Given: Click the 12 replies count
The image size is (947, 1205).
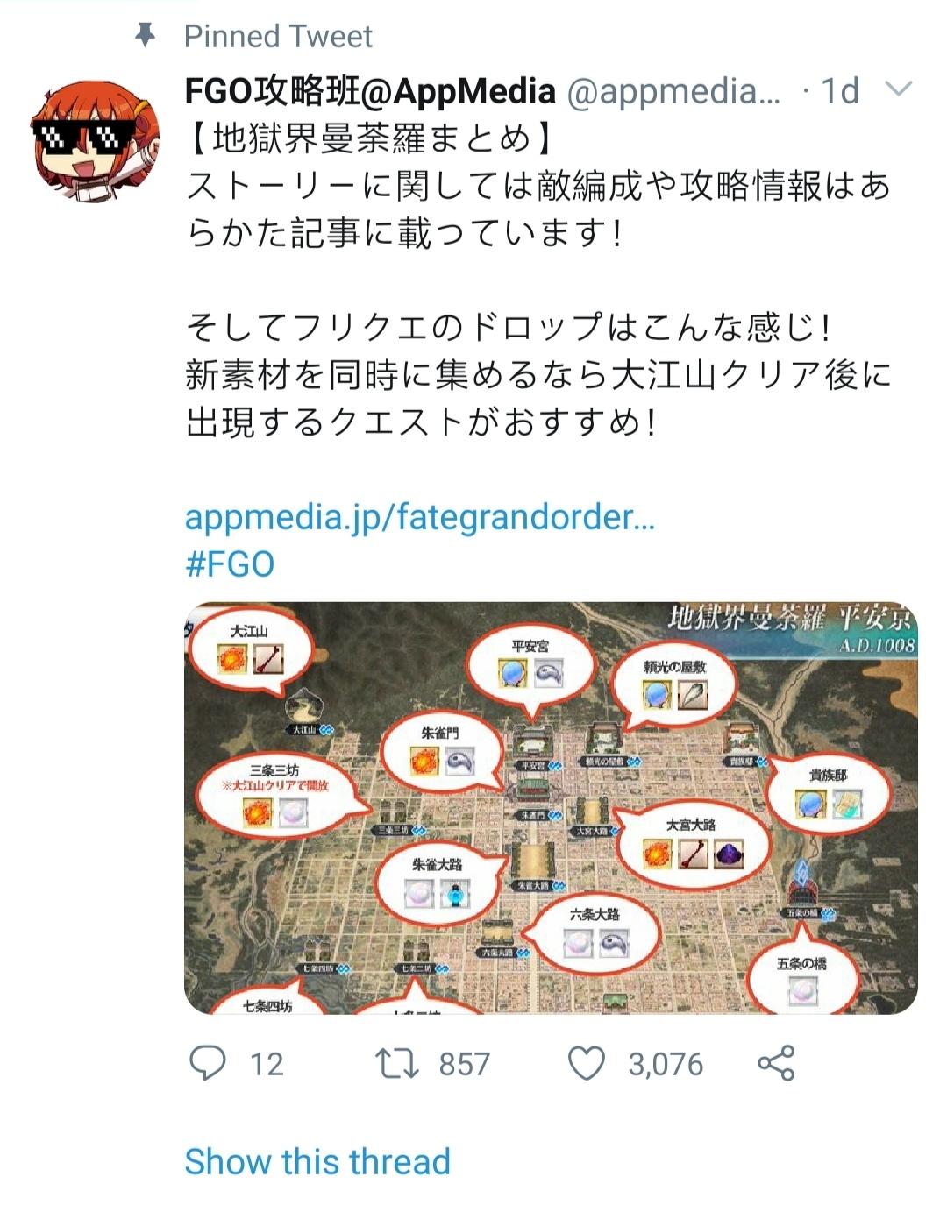Looking at the screenshot, I should click(267, 1064).
